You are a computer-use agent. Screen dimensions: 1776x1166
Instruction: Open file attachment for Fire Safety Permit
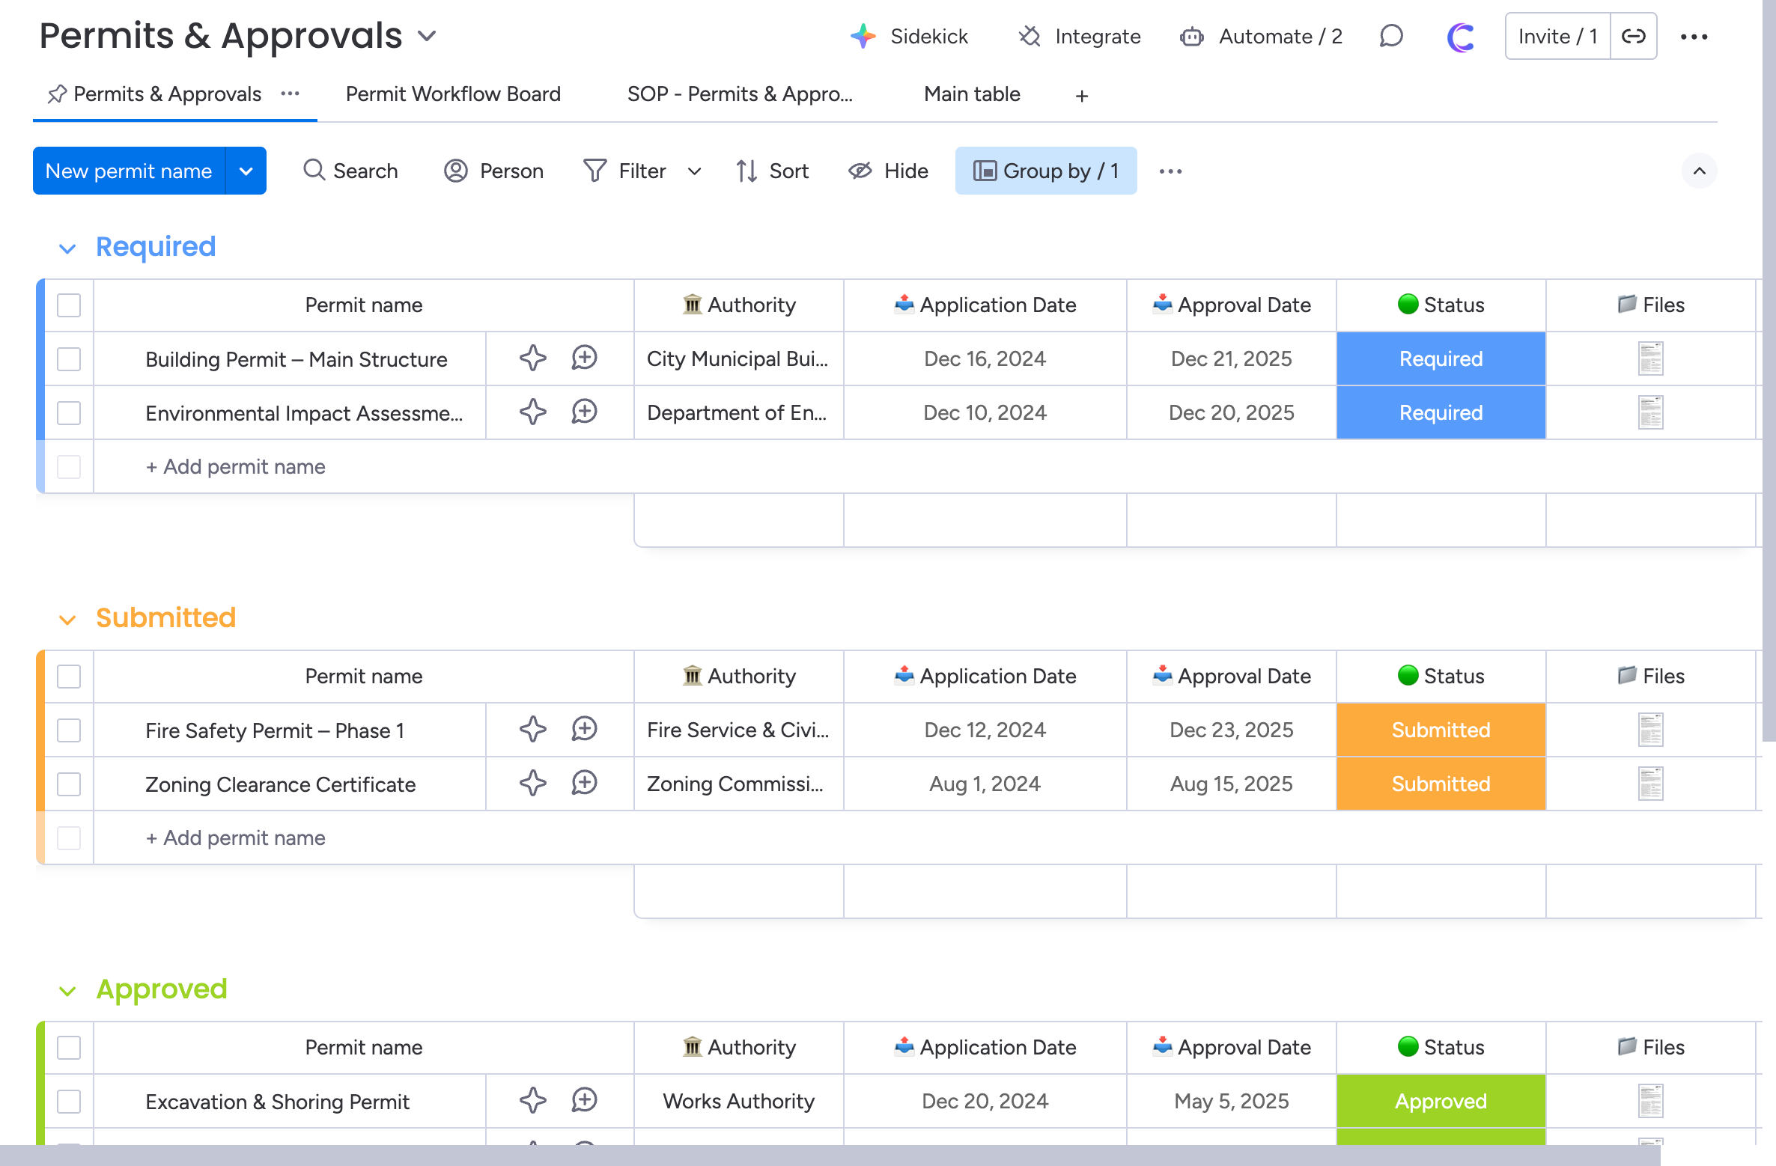click(1650, 730)
